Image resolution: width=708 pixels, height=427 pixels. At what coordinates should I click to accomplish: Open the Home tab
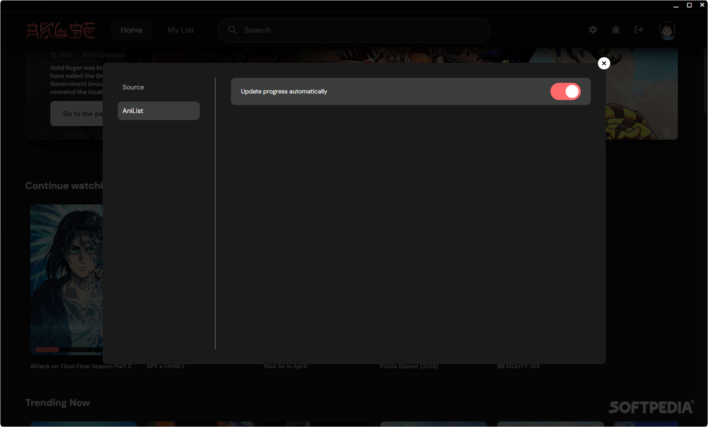click(x=131, y=30)
